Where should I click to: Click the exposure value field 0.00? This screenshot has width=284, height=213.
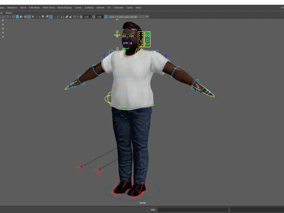point(86,17)
